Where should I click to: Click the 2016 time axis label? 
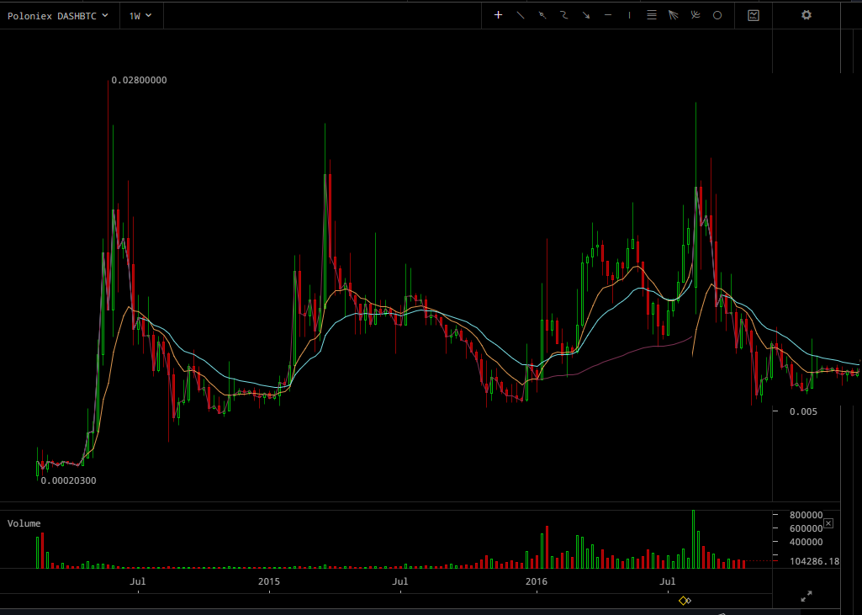coord(537,581)
